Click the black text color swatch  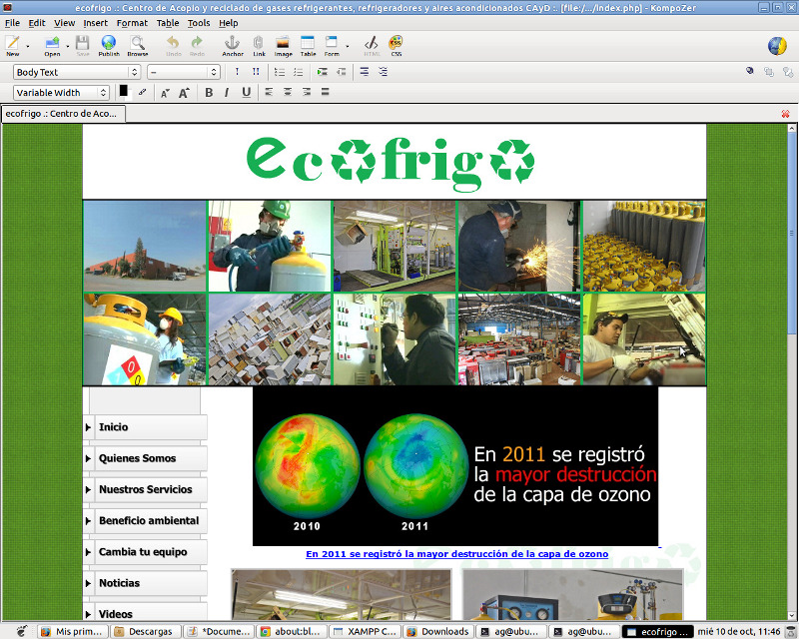pos(123,90)
